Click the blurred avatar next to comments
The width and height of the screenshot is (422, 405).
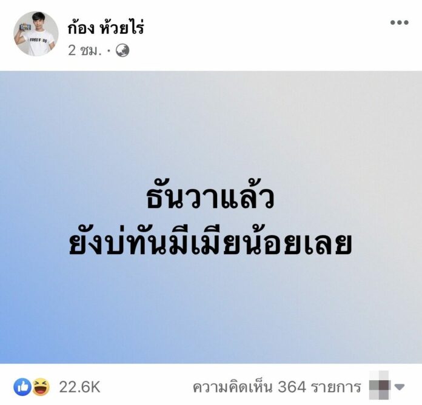[380, 387]
